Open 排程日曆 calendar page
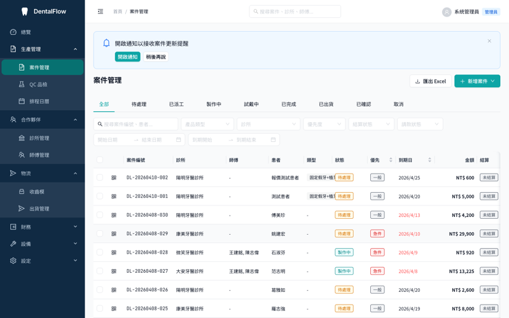509x318 pixels. [42, 101]
